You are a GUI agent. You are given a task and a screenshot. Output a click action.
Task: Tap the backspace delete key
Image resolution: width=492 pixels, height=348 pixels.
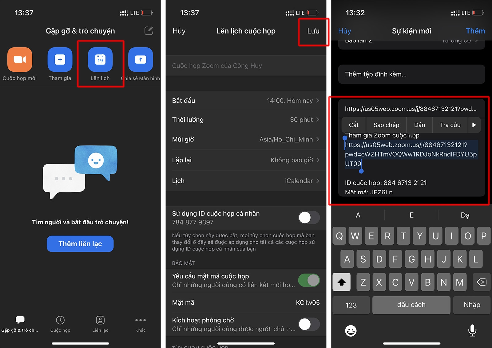481,282
